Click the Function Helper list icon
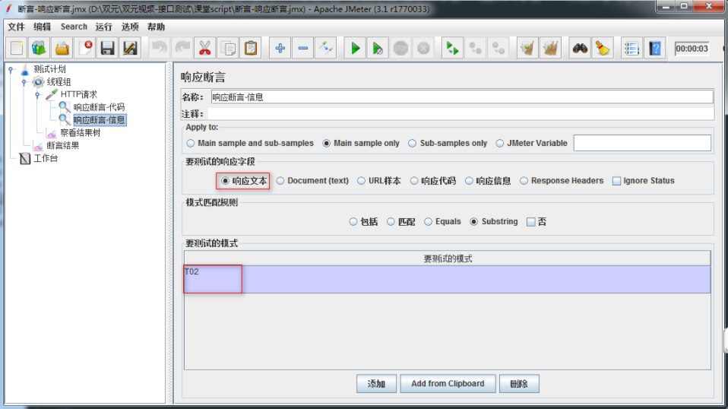 coord(632,49)
